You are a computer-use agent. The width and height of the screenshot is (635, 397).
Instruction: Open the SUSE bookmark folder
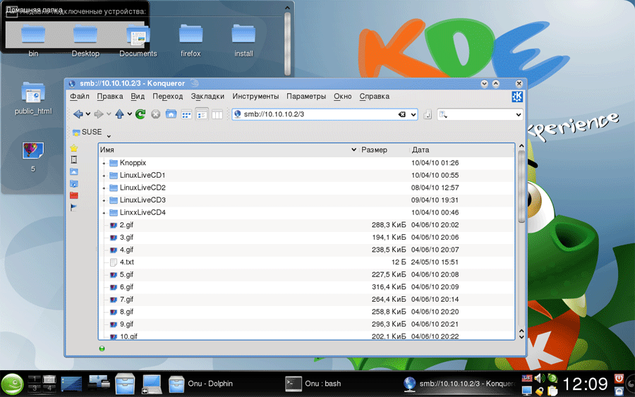point(87,133)
